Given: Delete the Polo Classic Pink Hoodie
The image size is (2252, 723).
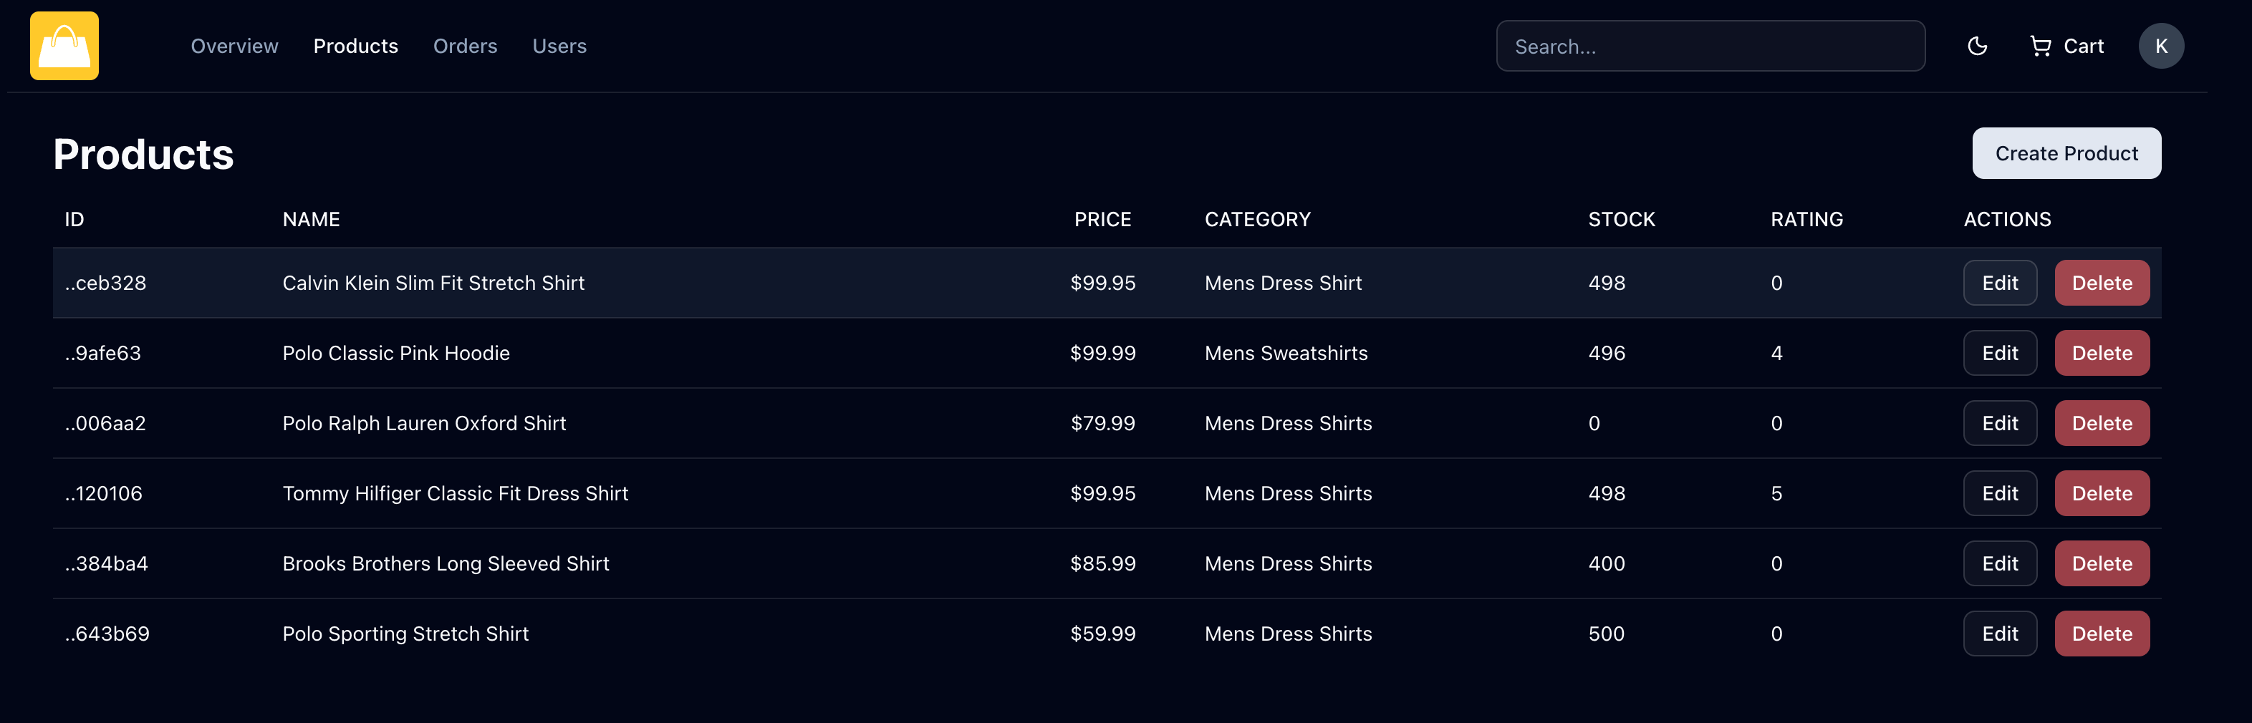Looking at the screenshot, I should click(x=2102, y=353).
